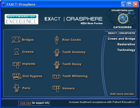Select the Crown and Bridge category
This screenshot has width=140, height=108.
[x=121, y=39]
